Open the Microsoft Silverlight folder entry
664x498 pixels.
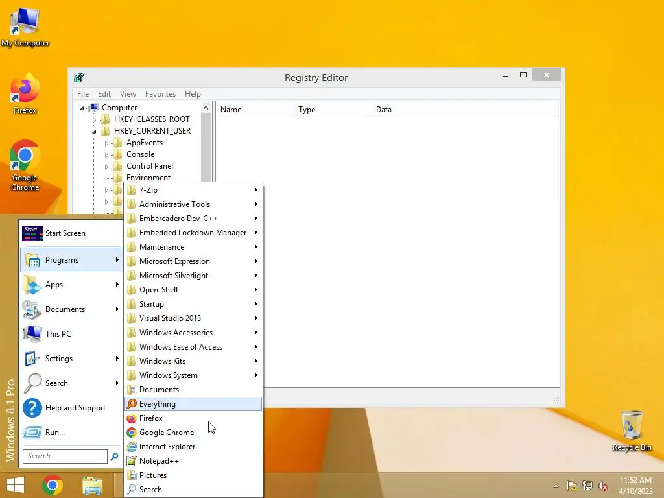click(x=193, y=275)
